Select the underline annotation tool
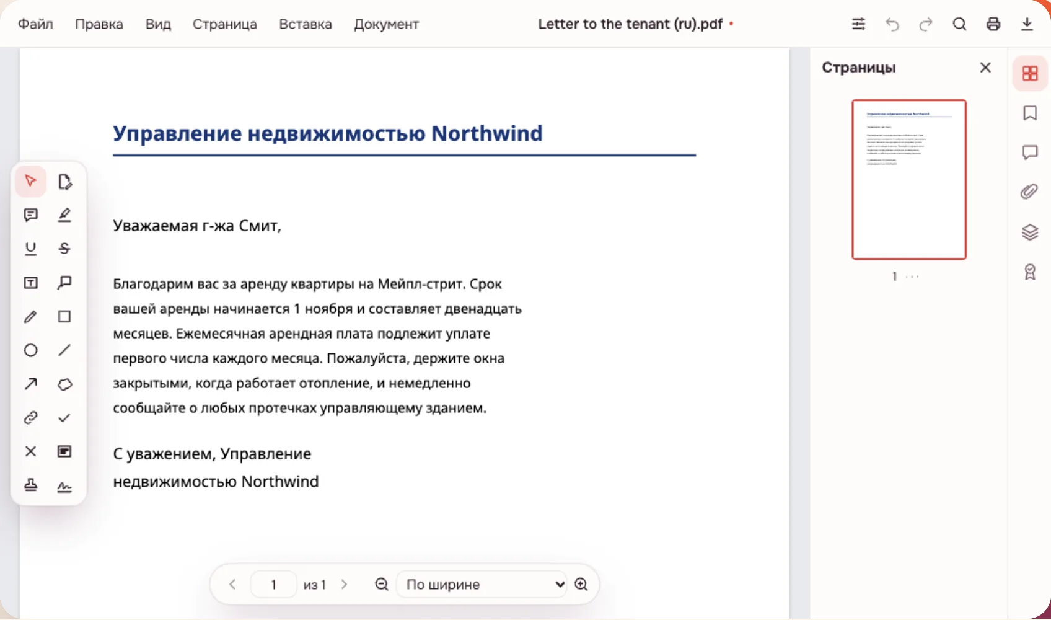Viewport: 1051px width, 620px height. click(x=30, y=249)
